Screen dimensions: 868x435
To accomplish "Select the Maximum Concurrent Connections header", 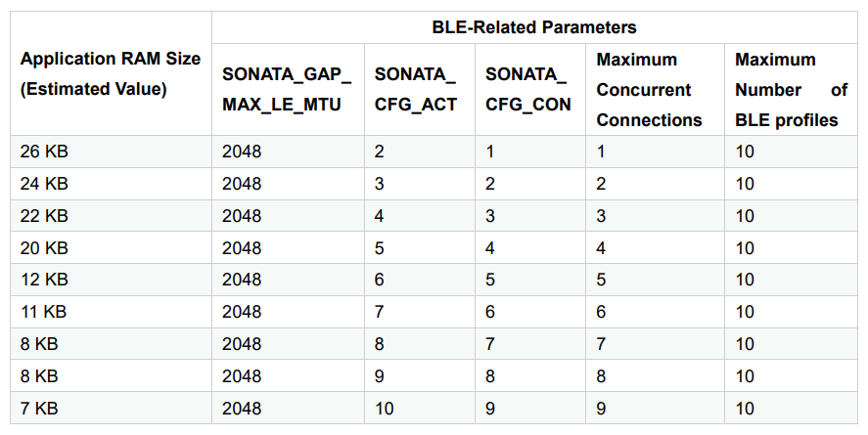I will click(x=655, y=89).
